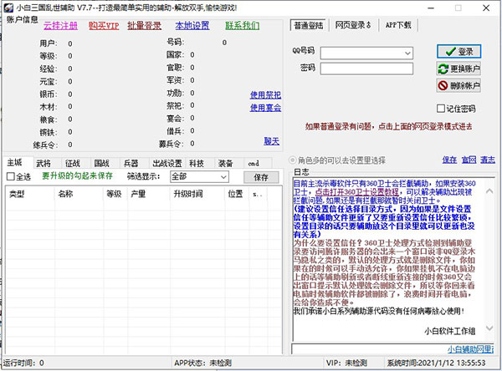Click the APP状态: 未检测 status text

pyautogui.click(x=202, y=363)
